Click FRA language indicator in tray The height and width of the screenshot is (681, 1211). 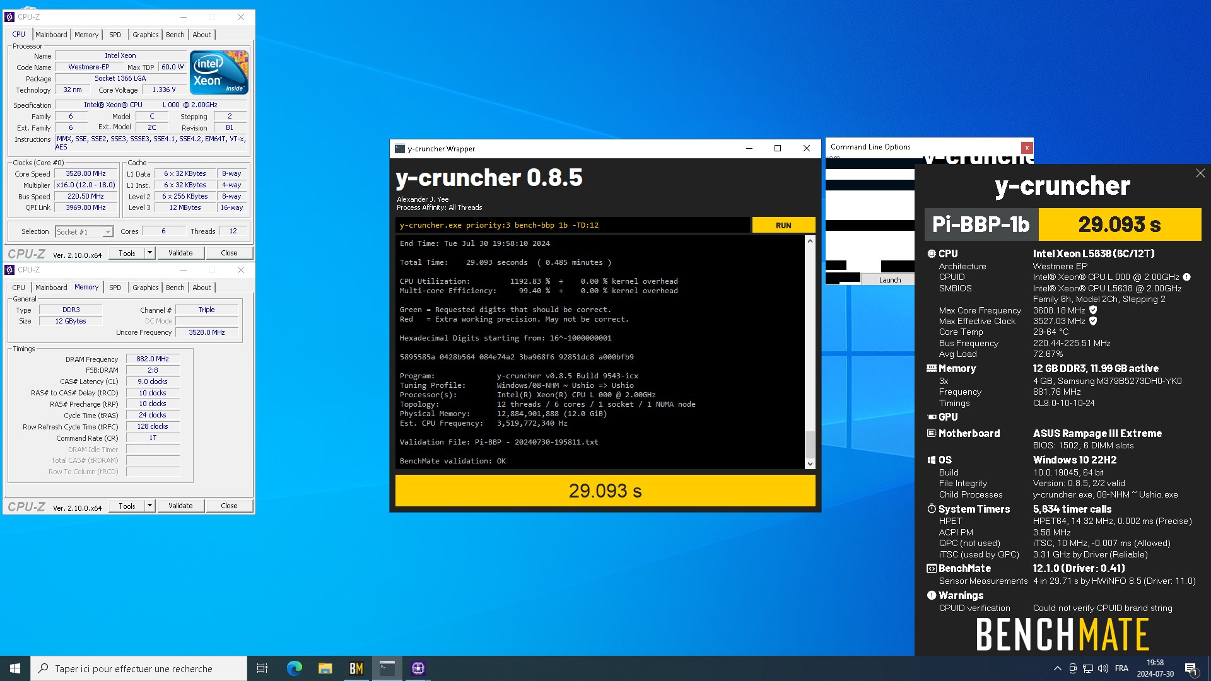pos(1121,668)
